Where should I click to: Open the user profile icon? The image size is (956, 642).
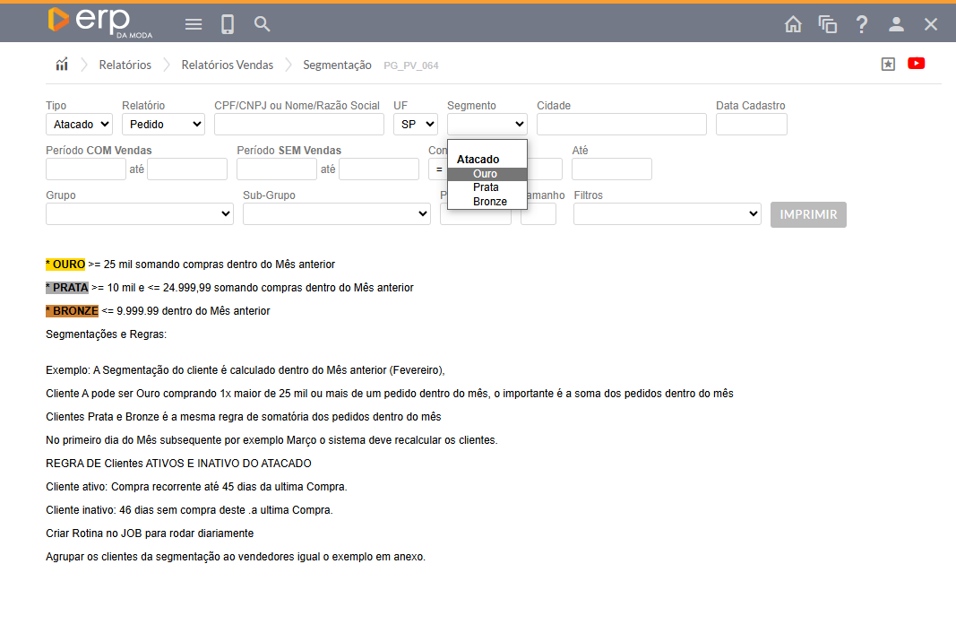pos(896,24)
